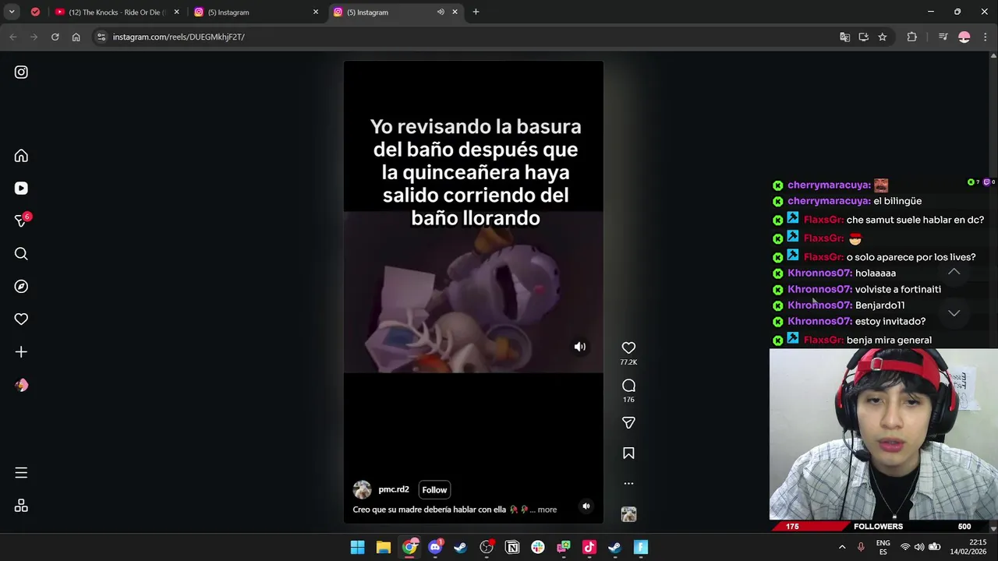The width and height of the screenshot is (998, 561).
Task: Toggle reel sound via speaker on video
Action: tap(580, 347)
